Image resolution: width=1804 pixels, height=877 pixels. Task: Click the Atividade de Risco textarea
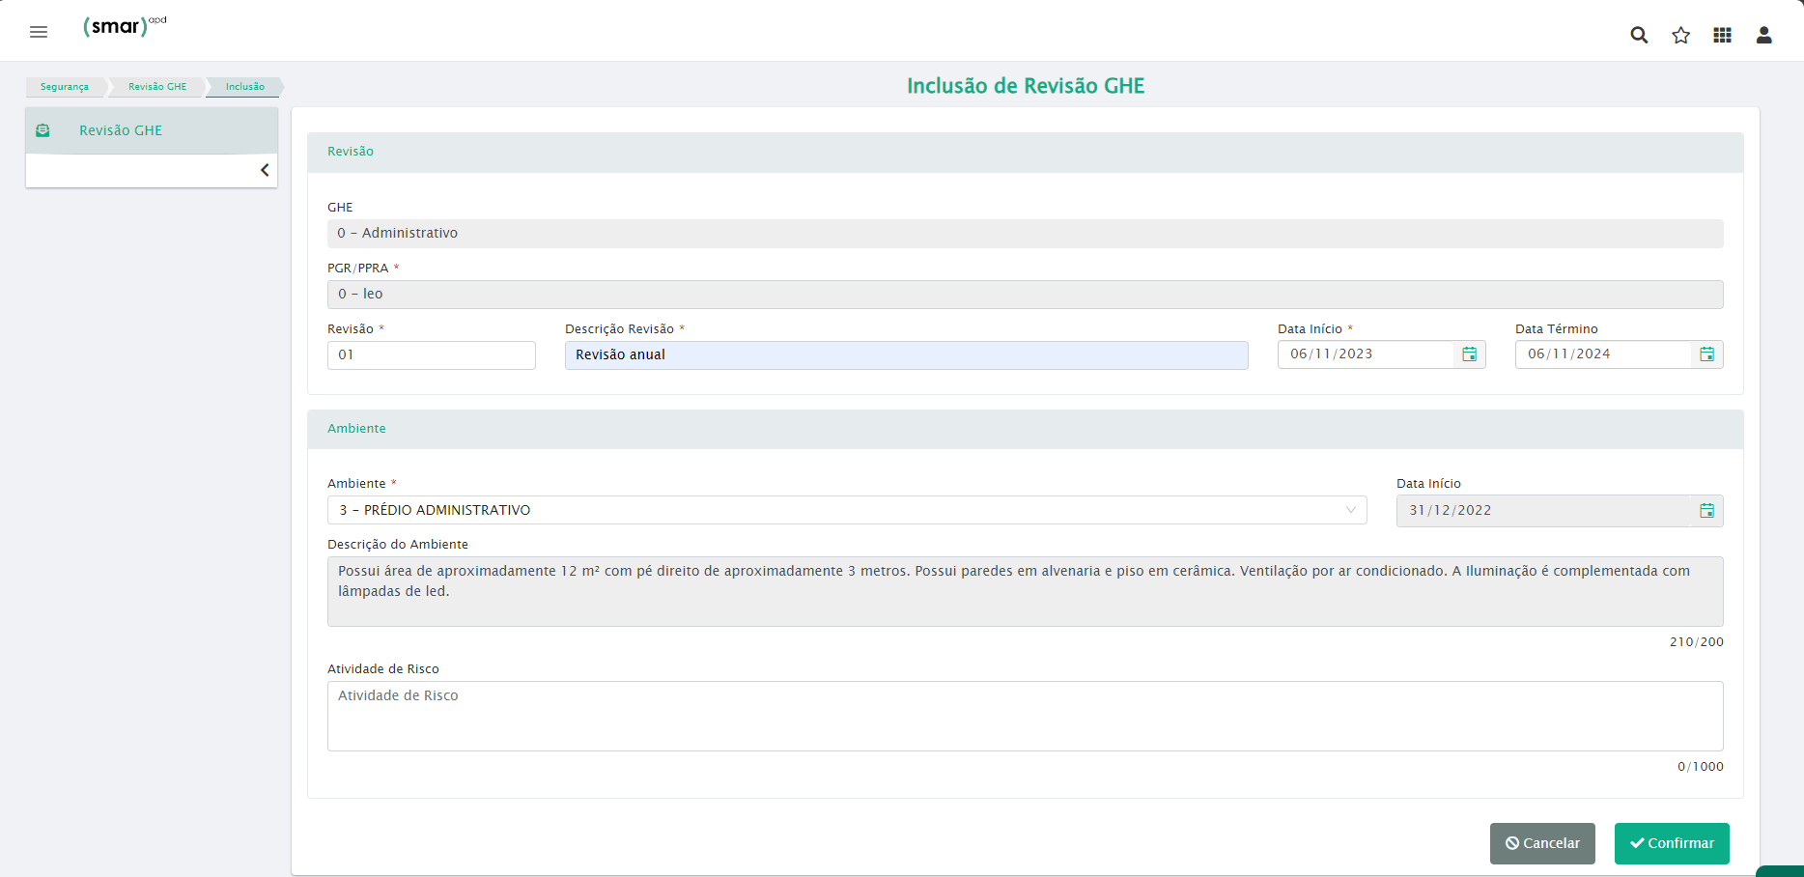(x=1025, y=716)
